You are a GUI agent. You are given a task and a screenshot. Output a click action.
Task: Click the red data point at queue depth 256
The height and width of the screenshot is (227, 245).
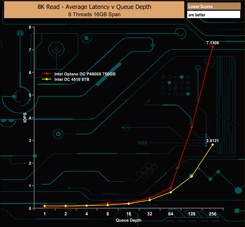point(213,47)
